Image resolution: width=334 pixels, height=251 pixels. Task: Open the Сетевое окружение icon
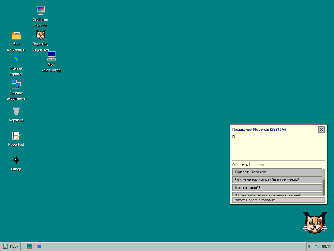point(16,90)
